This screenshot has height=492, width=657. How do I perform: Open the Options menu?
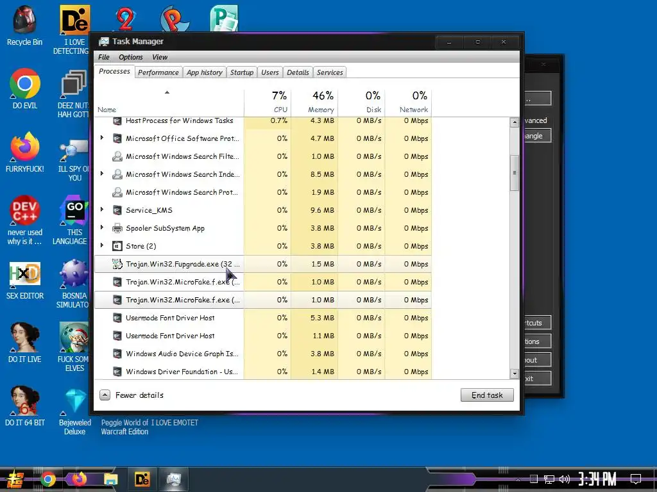(131, 57)
